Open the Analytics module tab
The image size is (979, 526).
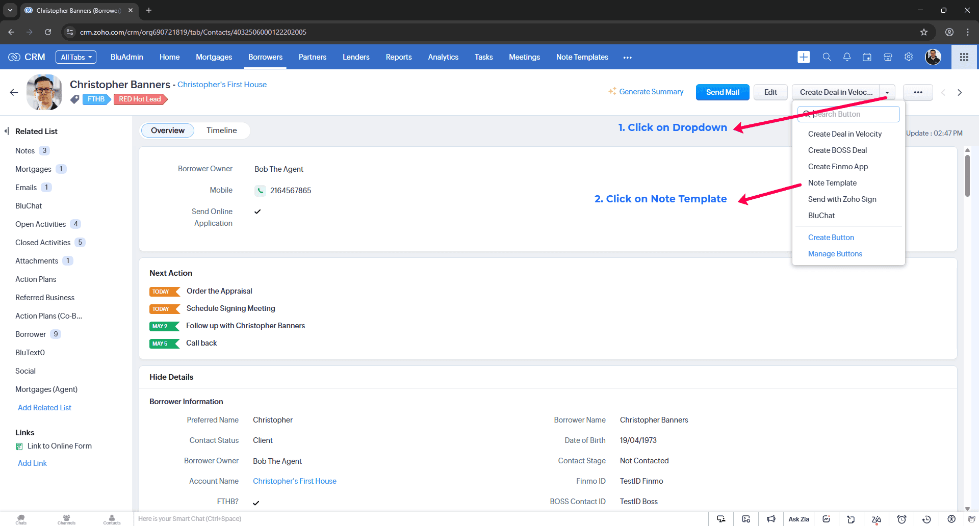click(443, 57)
